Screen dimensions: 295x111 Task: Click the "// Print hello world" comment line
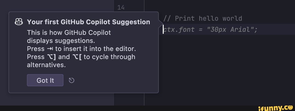(203, 18)
